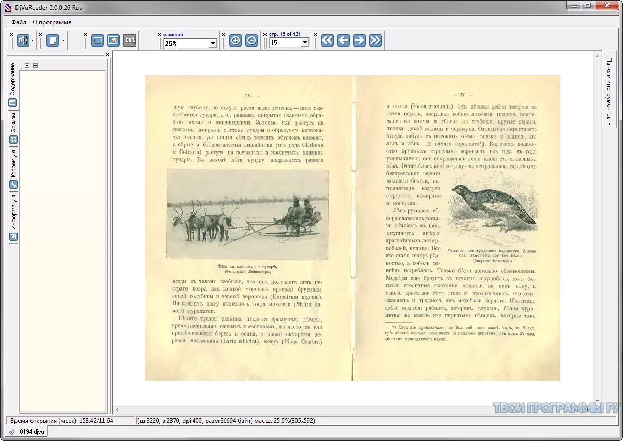The height and width of the screenshot is (441, 623).
Task: Go to the first page with double-left arrow
Action: coord(328,40)
